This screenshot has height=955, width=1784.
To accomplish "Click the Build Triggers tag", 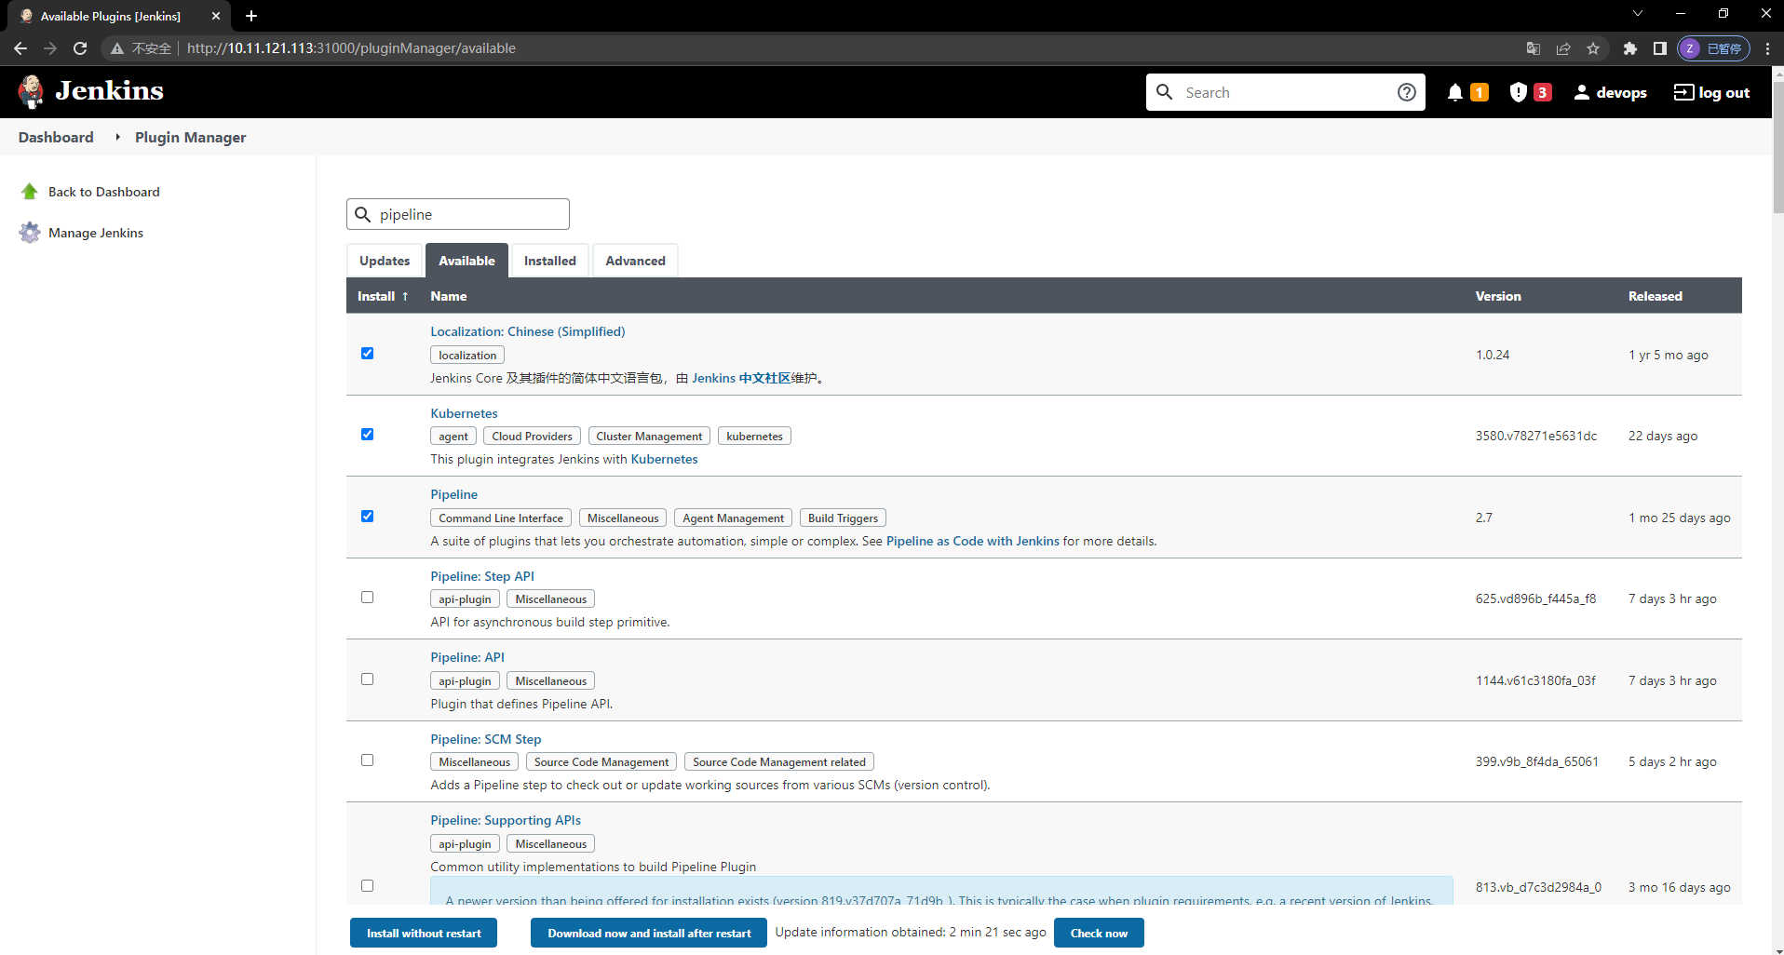I will (843, 518).
